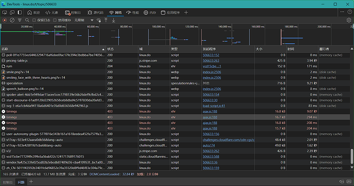This screenshot has height=186, width=354.
Task: Select the v3/ request row
Action: [x=175, y=151]
